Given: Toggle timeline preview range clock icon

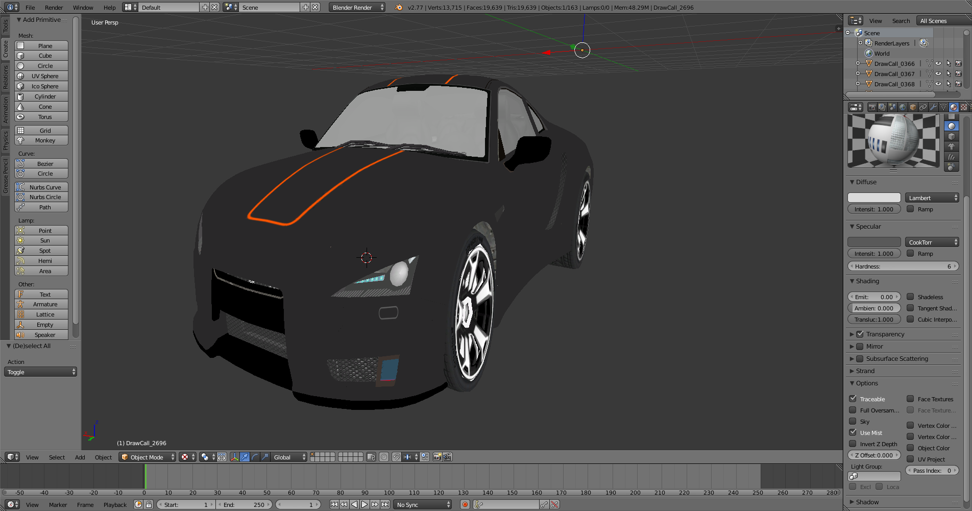Looking at the screenshot, I should (x=138, y=504).
